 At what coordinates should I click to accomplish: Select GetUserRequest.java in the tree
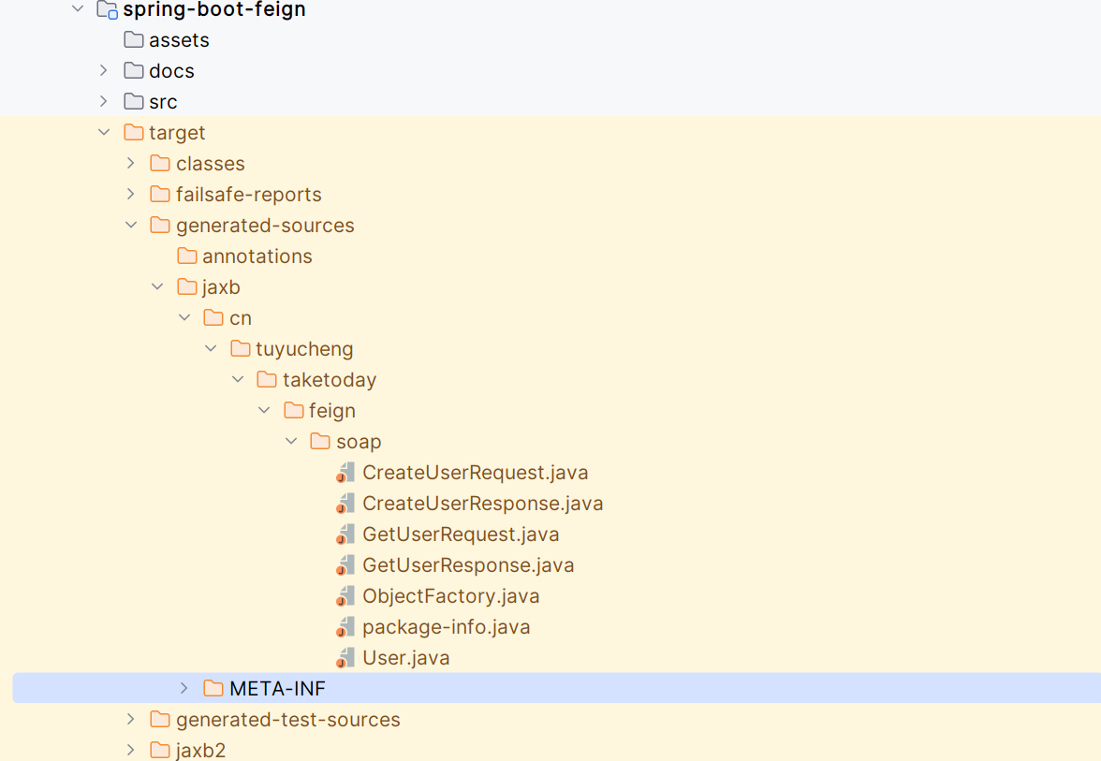pyautogui.click(x=461, y=534)
